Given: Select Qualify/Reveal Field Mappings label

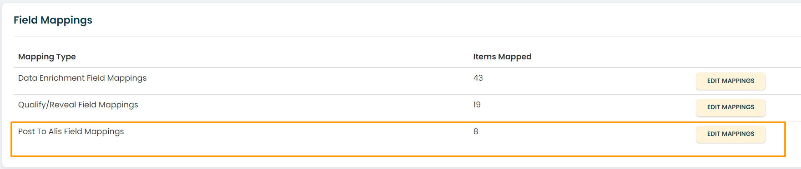Looking at the screenshot, I should (78, 105).
